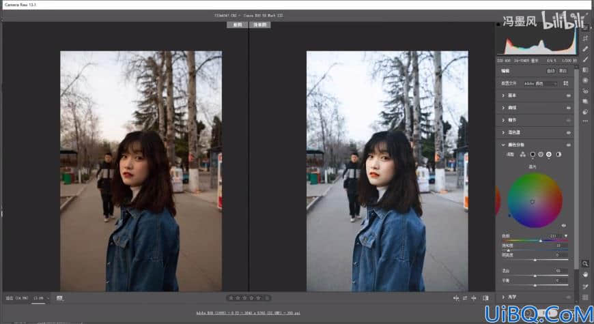The width and height of the screenshot is (594, 324).
Task: Select the Spot Removal tool
Action: coord(586,49)
